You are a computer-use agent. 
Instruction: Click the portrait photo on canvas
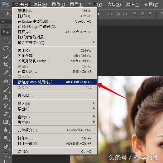pos(130,120)
